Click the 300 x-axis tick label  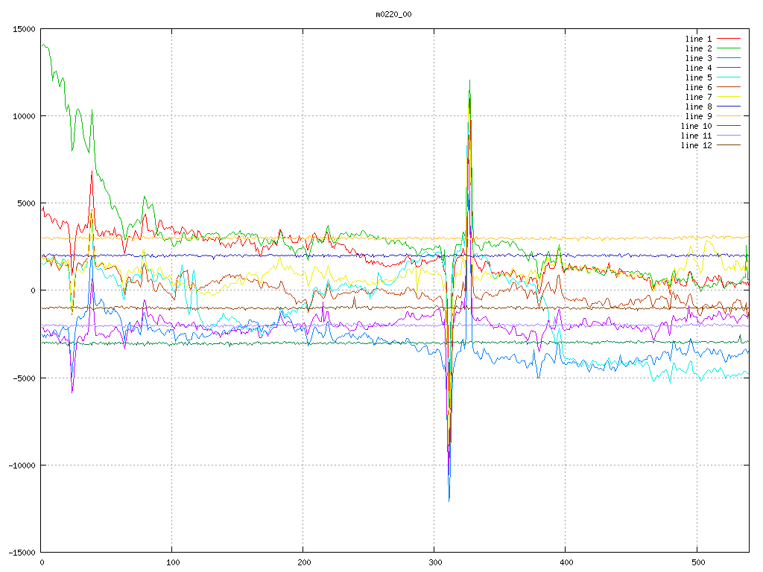click(434, 562)
